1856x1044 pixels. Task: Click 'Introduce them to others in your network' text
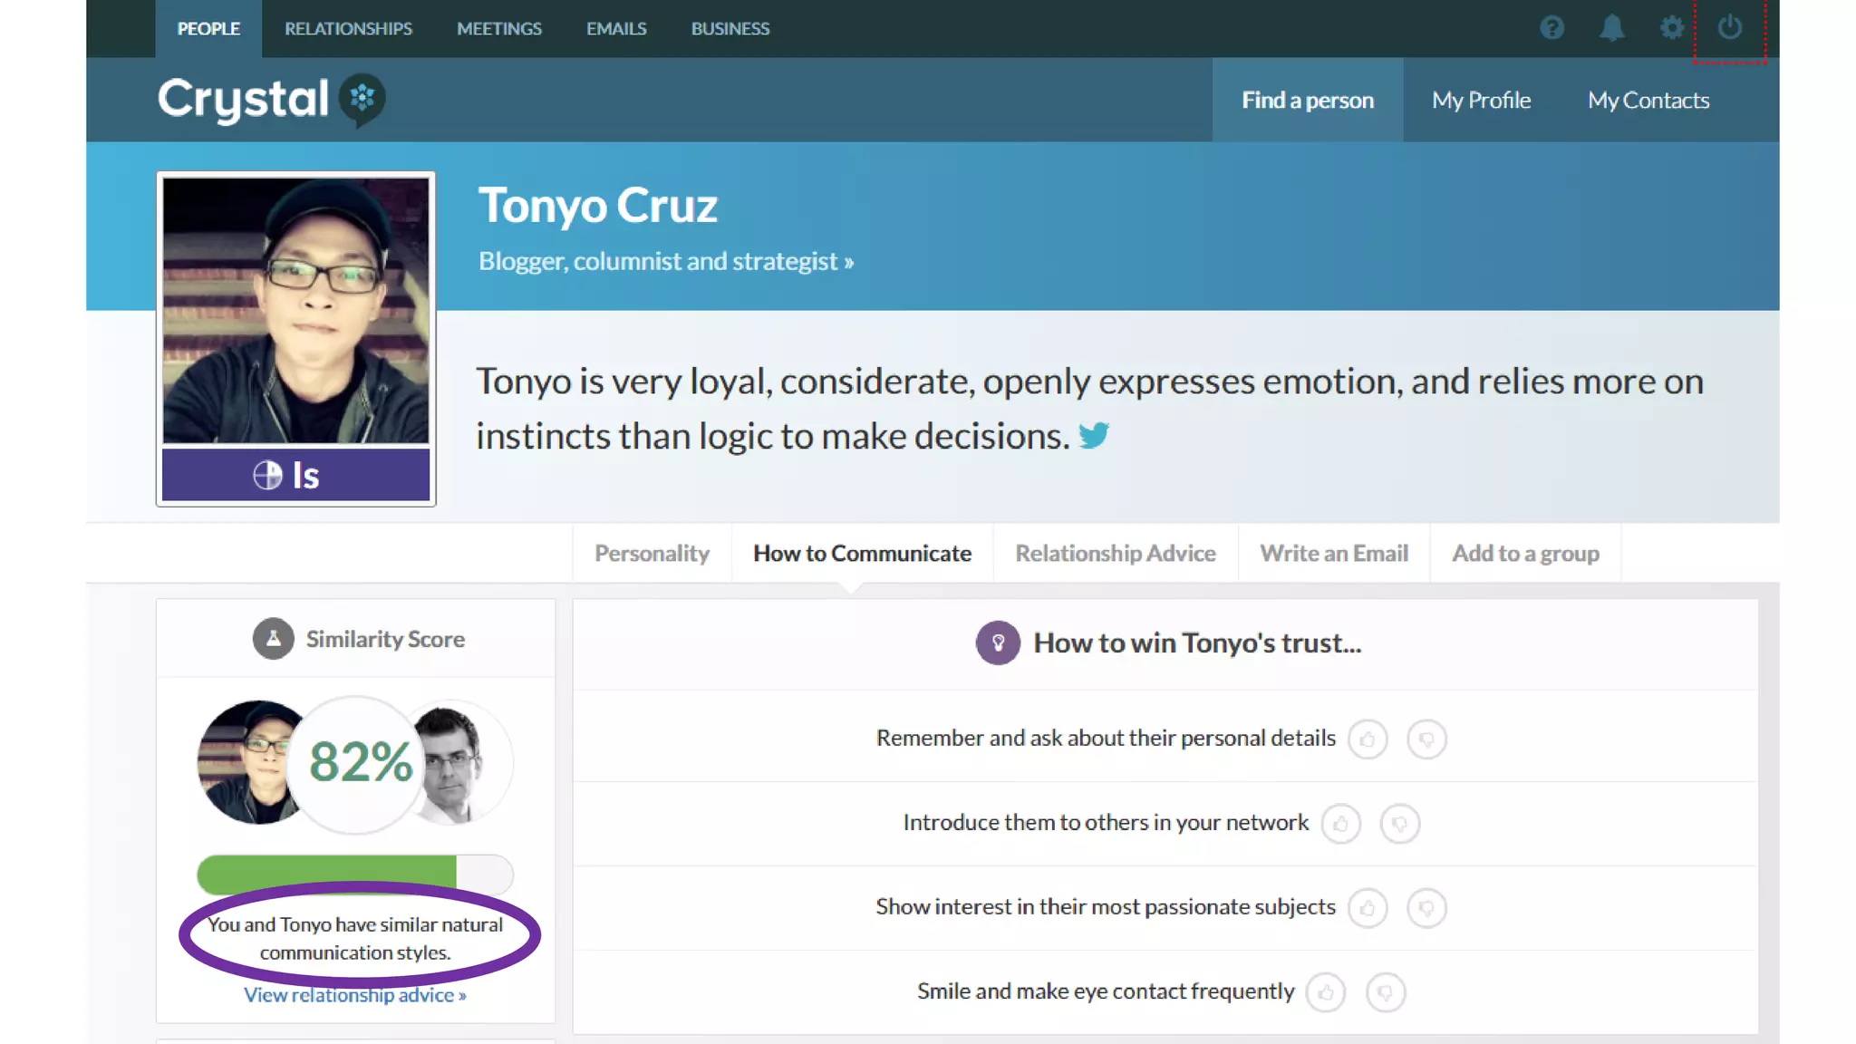[x=1106, y=823]
